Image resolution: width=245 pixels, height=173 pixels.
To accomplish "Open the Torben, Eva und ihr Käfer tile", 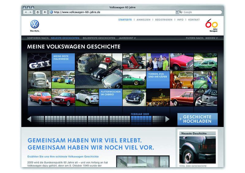I will [158, 80].
